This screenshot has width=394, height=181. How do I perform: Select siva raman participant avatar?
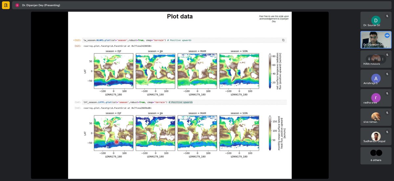coord(376,117)
